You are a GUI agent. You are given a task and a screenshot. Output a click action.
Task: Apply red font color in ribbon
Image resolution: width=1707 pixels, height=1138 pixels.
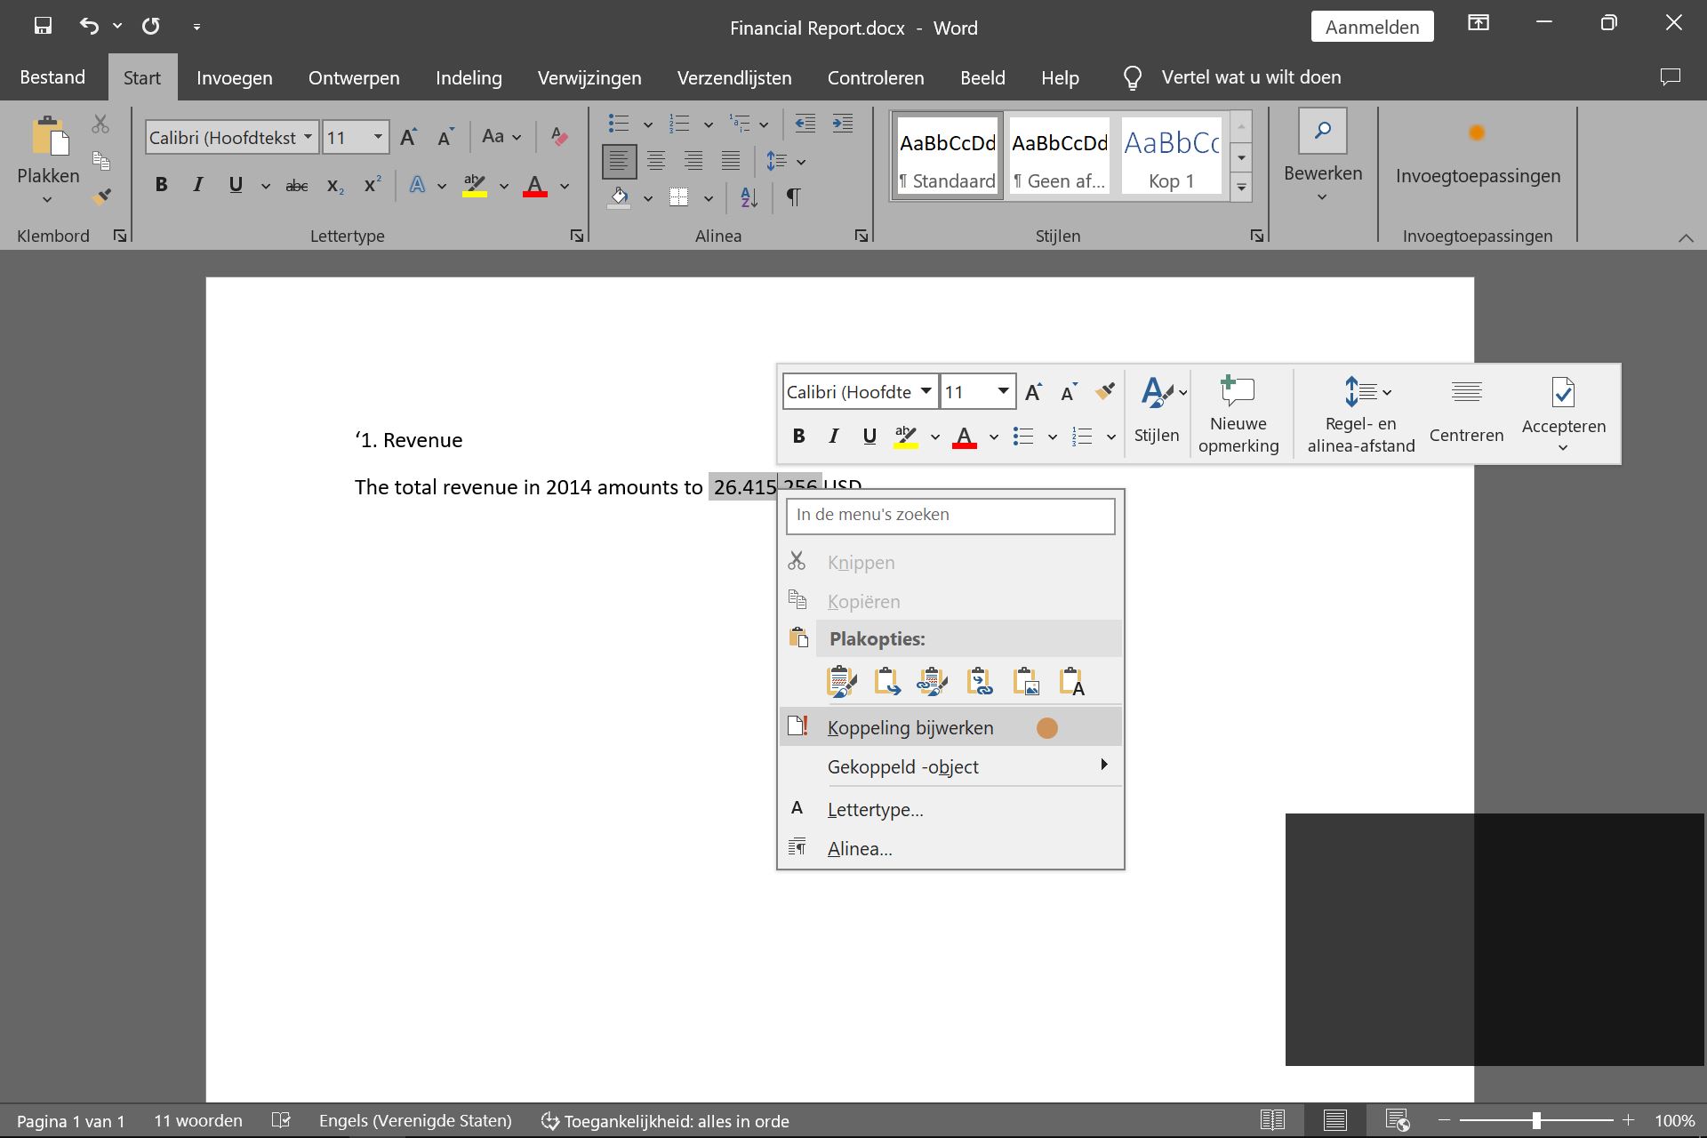coord(534,186)
